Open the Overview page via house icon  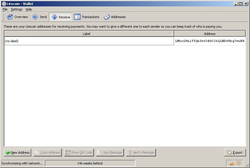[x=9, y=17]
